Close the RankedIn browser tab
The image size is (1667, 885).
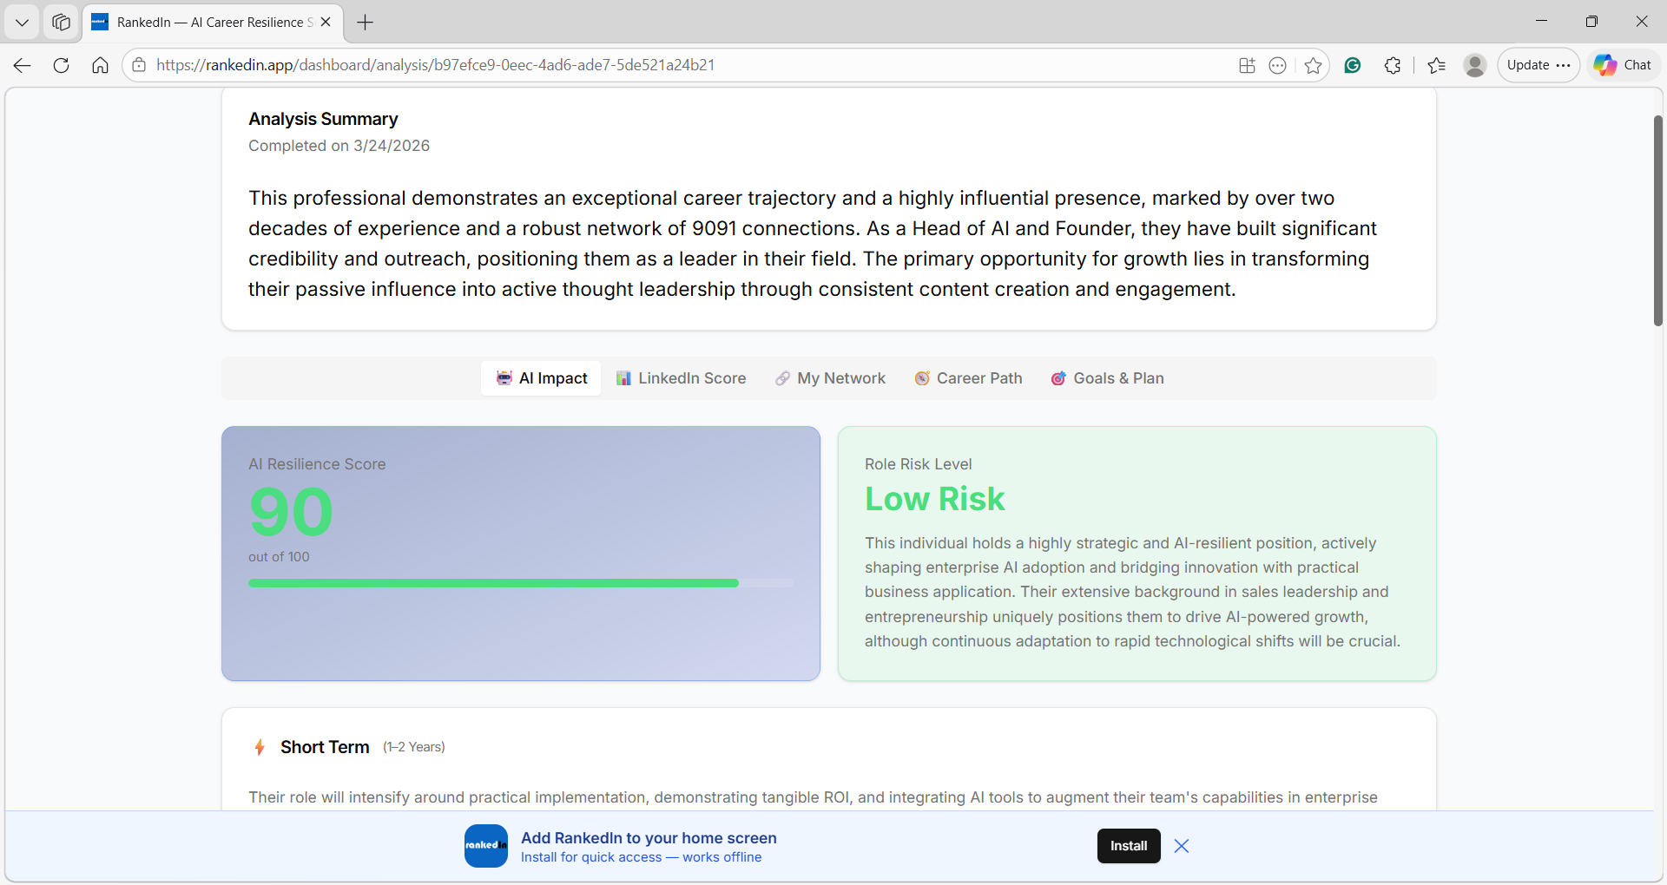coord(326,23)
